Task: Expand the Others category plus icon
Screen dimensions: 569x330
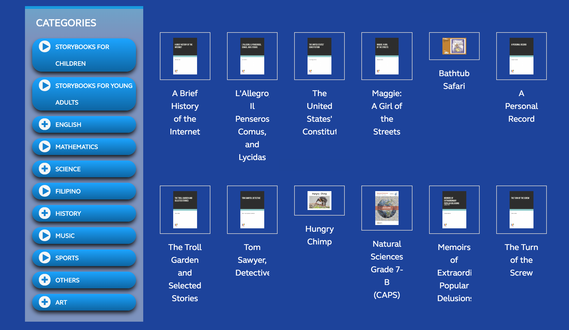Action: [45, 280]
